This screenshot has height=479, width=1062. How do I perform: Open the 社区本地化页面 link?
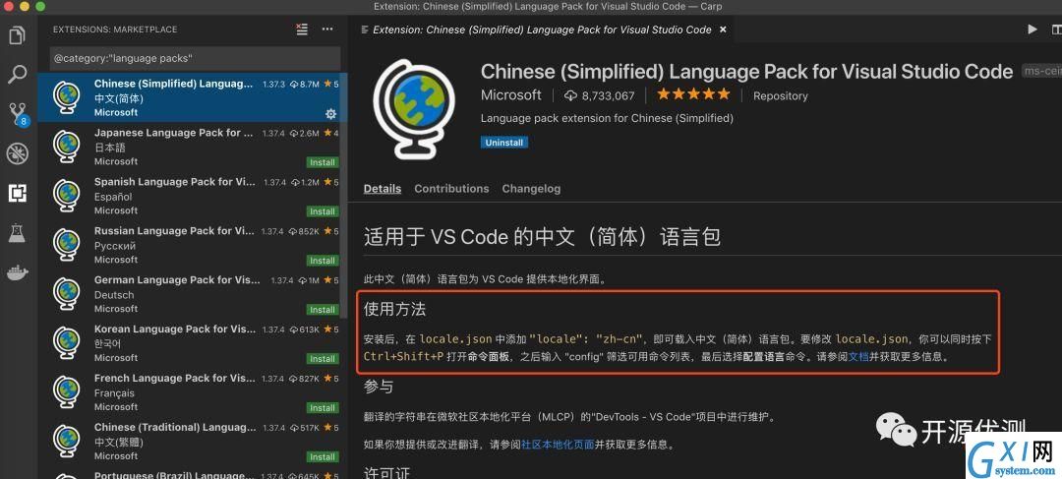click(x=558, y=446)
